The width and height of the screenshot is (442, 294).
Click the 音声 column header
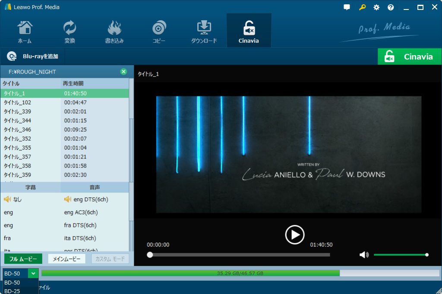point(95,187)
